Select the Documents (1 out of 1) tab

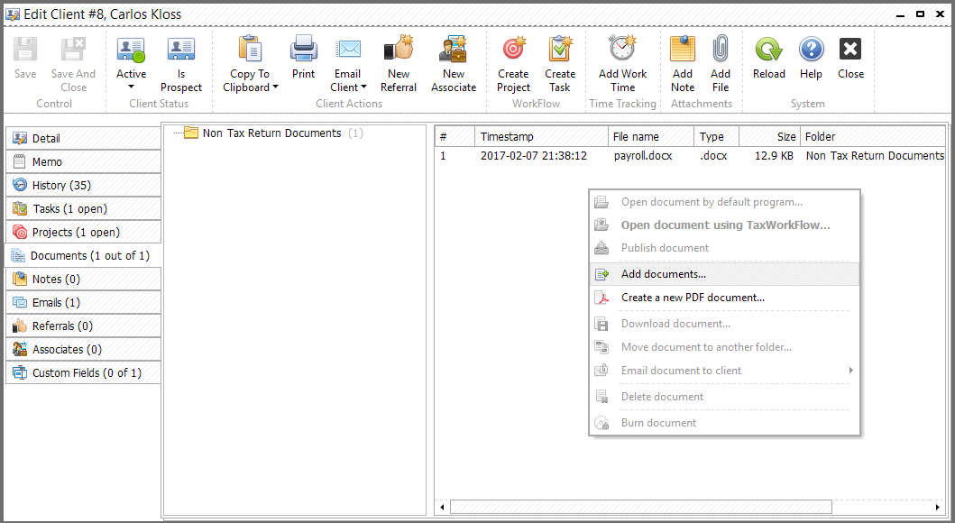pyautogui.click(x=84, y=256)
